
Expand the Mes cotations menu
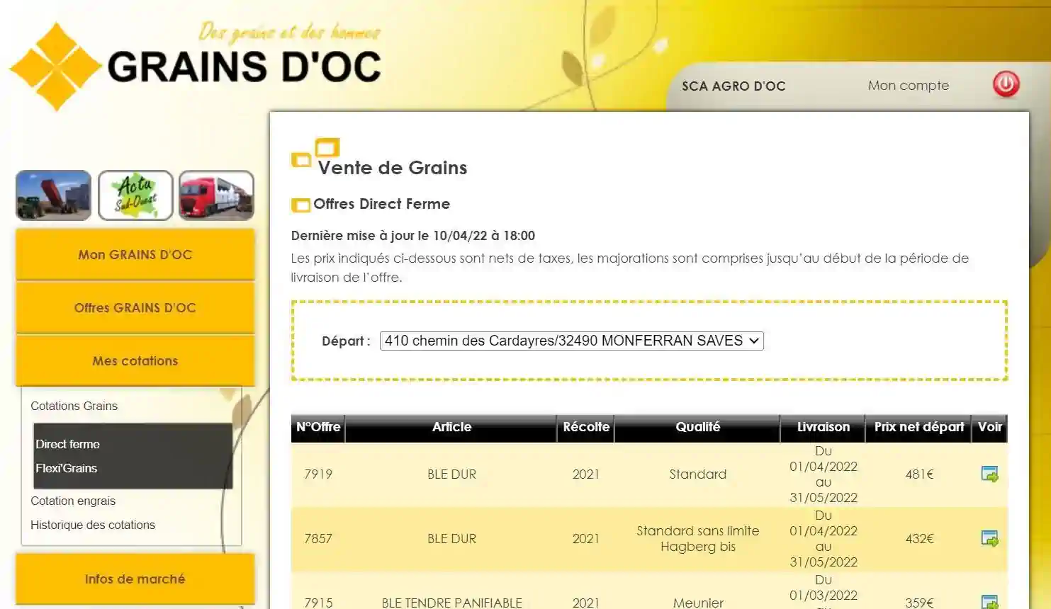(135, 360)
